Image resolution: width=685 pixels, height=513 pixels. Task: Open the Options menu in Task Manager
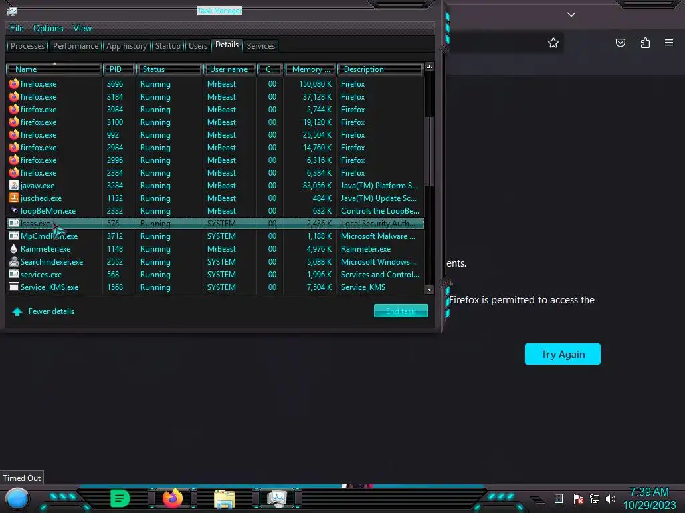(48, 28)
